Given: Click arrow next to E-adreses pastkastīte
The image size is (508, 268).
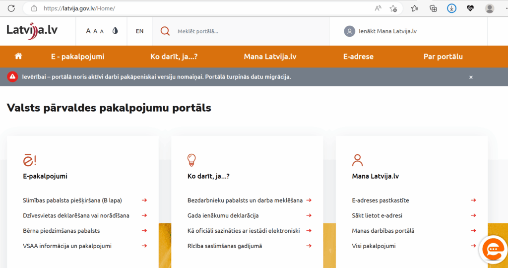Looking at the screenshot, I should tap(473, 201).
